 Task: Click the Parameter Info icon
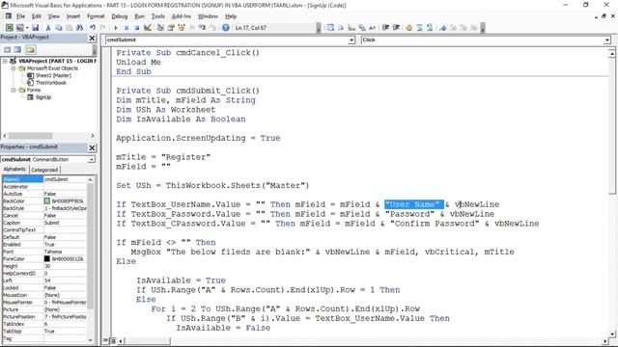[x=362, y=28]
